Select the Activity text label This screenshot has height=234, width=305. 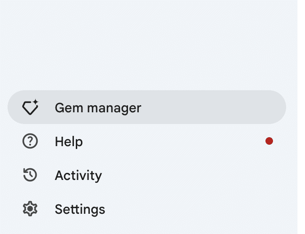point(79,176)
